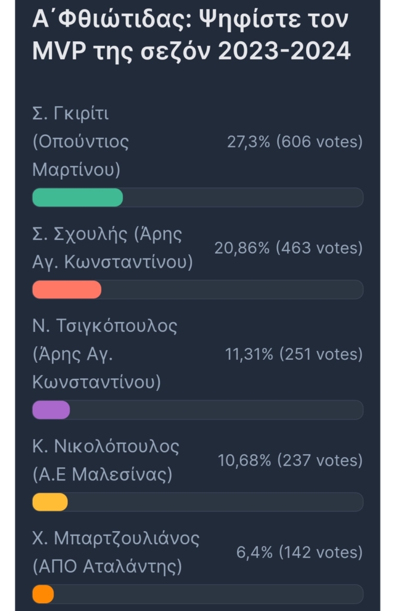Click the 6,4% (142 votes) result

click(x=299, y=552)
